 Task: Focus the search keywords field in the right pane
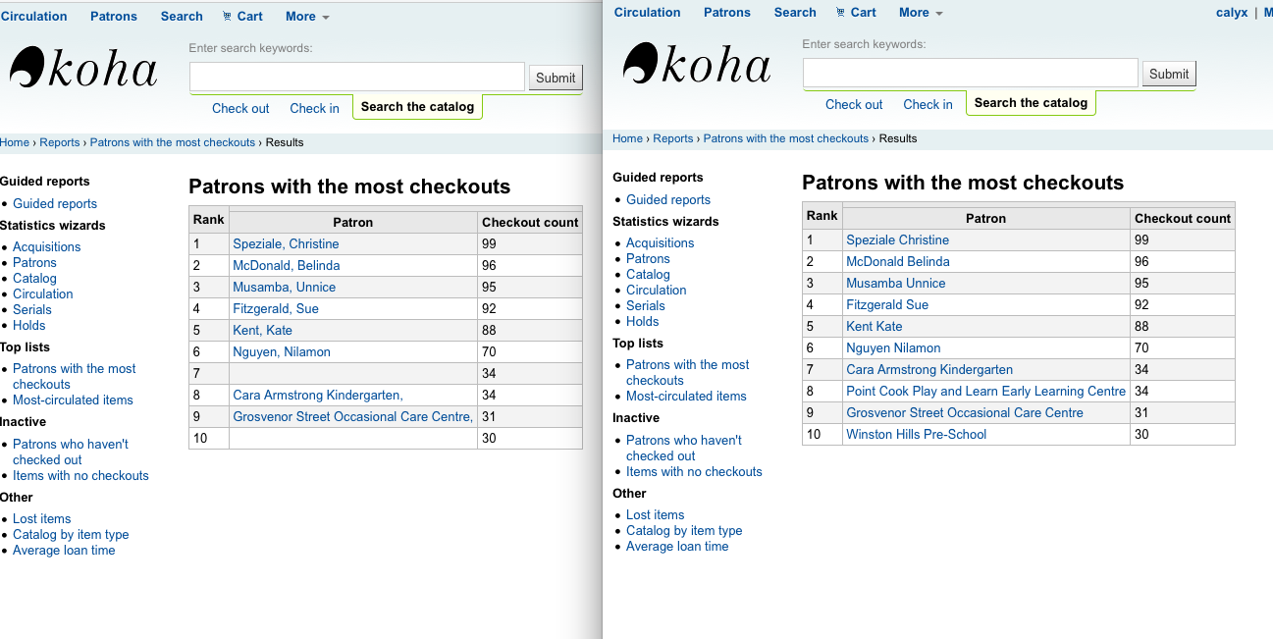(x=970, y=74)
